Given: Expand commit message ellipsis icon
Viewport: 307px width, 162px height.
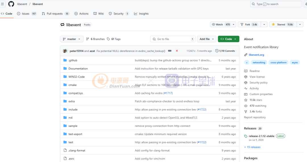Looking at the screenshot, I should (x=170, y=51).
